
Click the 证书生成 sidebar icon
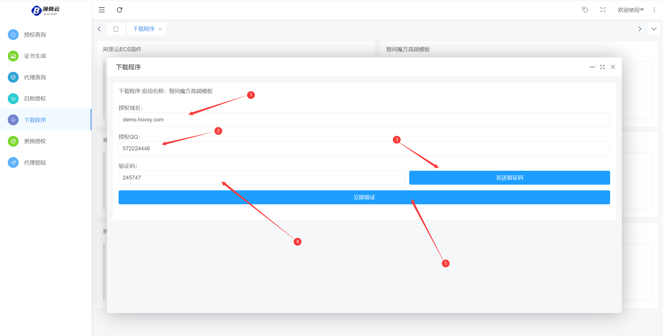coord(13,56)
